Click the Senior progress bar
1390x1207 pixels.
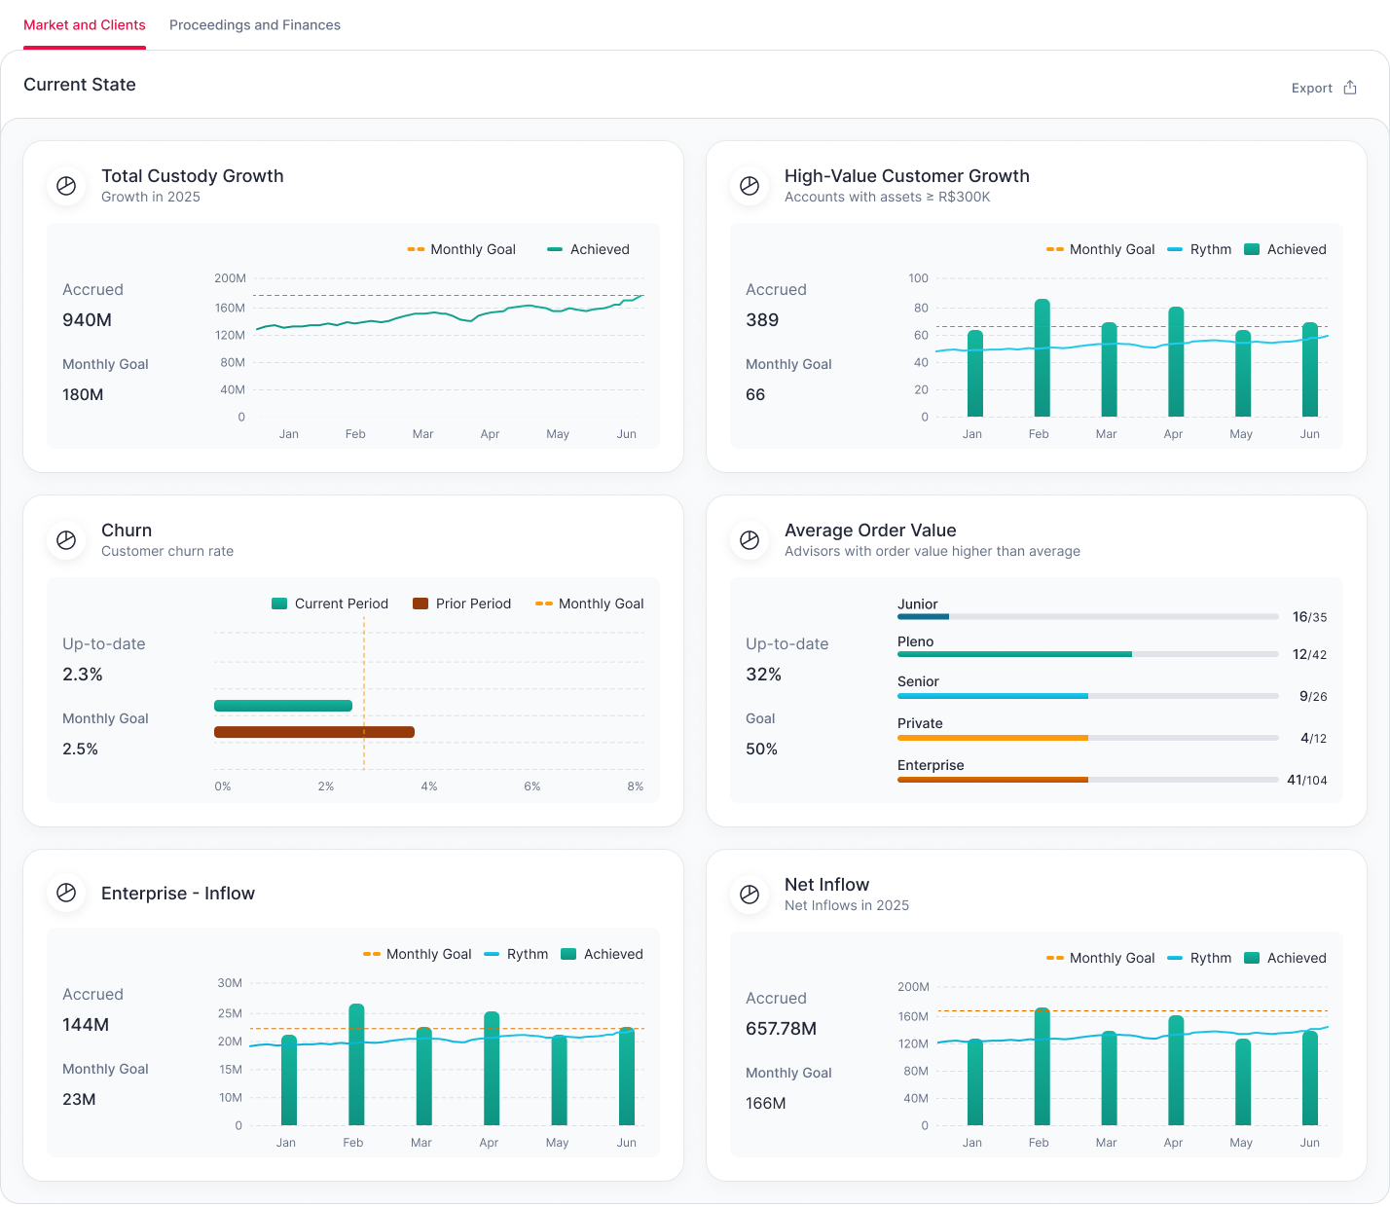pos(1087,696)
